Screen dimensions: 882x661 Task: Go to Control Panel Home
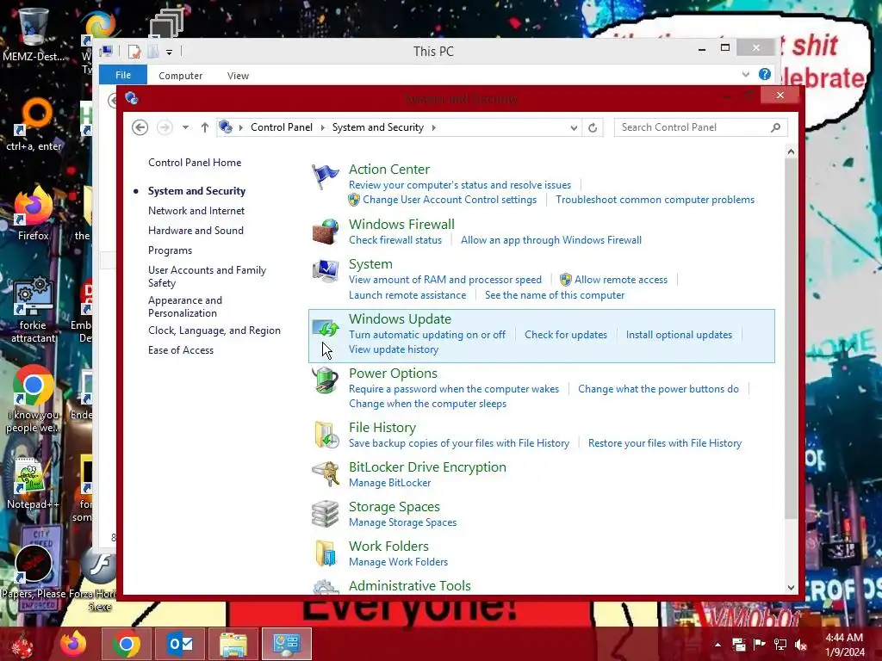(195, 163)
